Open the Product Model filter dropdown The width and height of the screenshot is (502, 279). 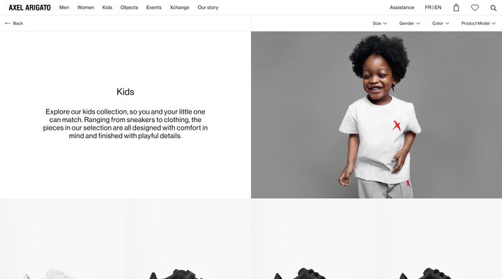point(478,24)
